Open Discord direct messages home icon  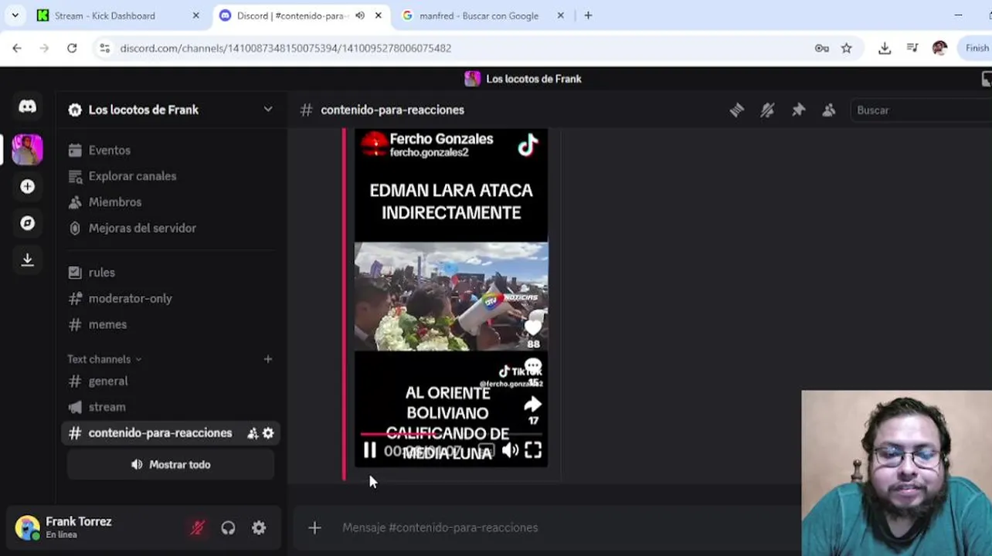27,107
